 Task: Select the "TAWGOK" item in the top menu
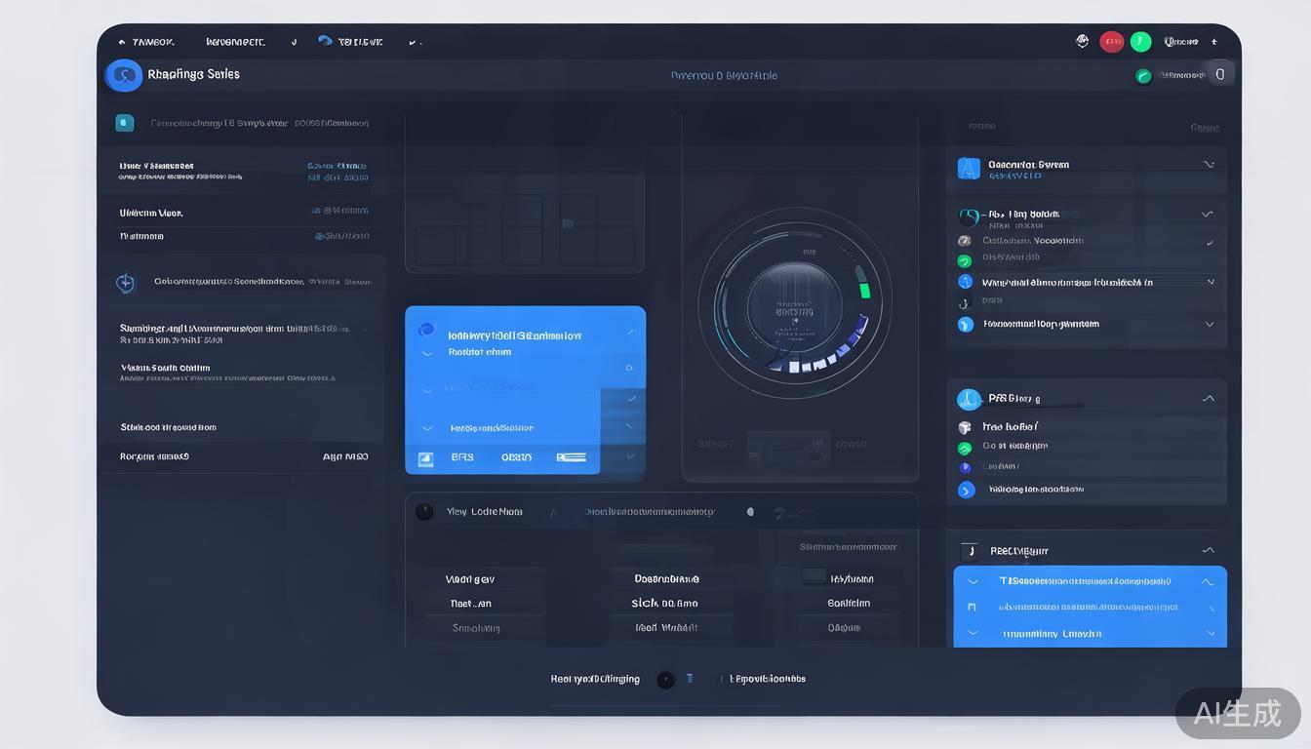tap(151, 41)
